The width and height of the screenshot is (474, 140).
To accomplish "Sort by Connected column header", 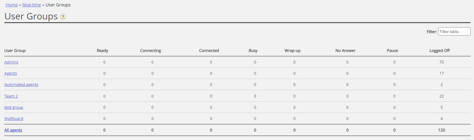I will [209, 50].
